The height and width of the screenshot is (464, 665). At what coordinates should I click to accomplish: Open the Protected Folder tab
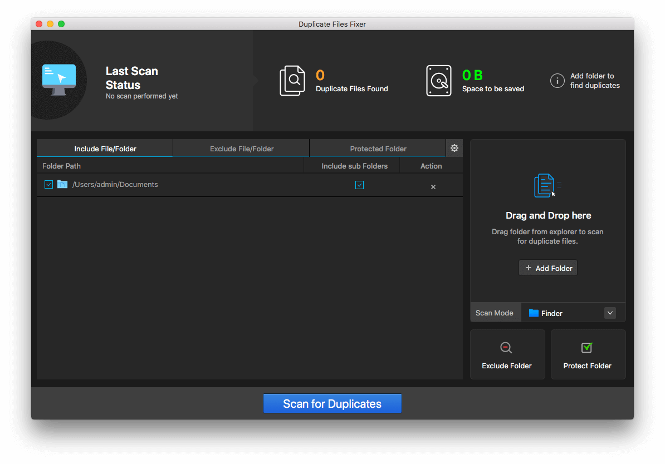click(378, 149)
